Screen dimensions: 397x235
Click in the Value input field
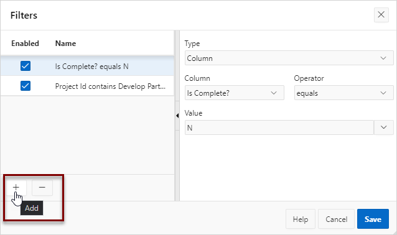click(x=279, y=127)
